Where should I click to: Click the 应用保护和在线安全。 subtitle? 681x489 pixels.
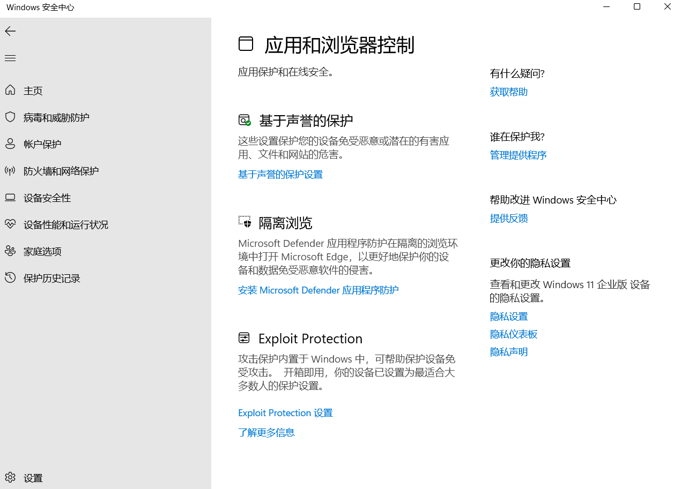[x=286, y=72]
